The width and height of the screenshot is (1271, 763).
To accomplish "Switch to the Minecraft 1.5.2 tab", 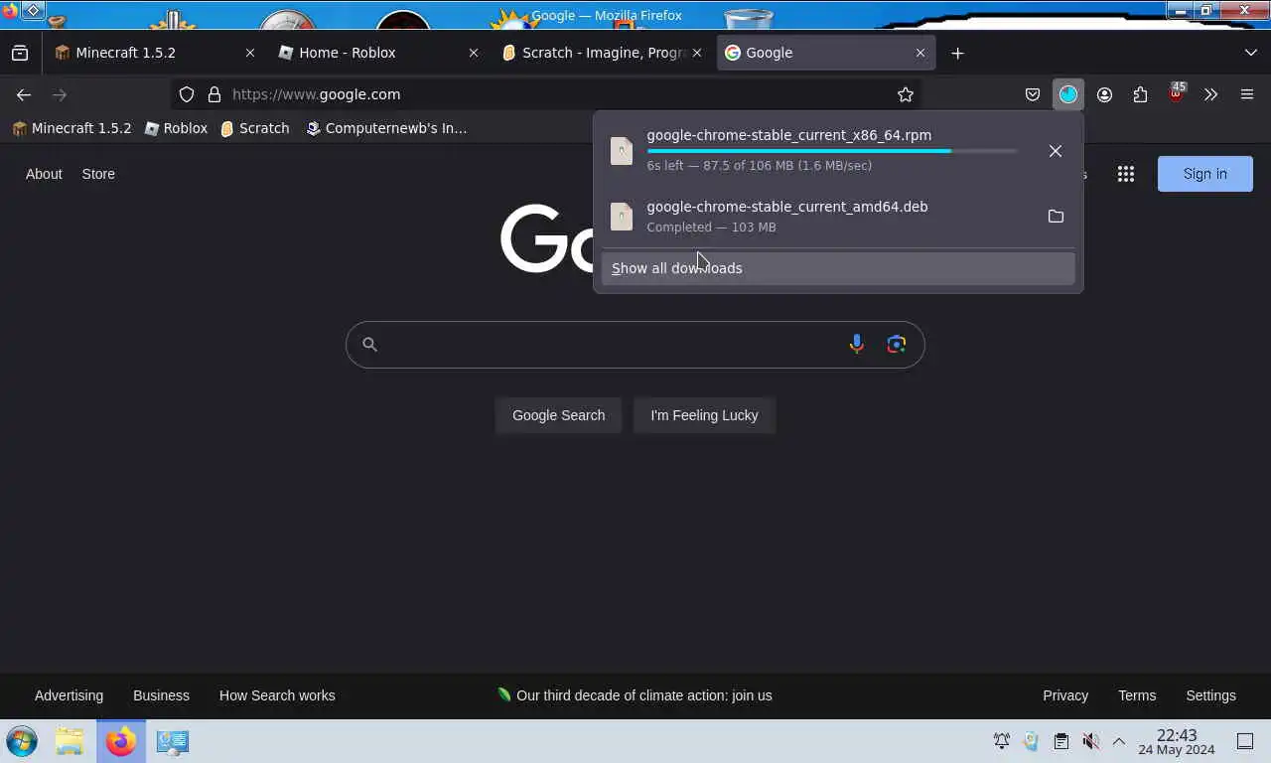I will pyautogui.click(x=154, y=53).
